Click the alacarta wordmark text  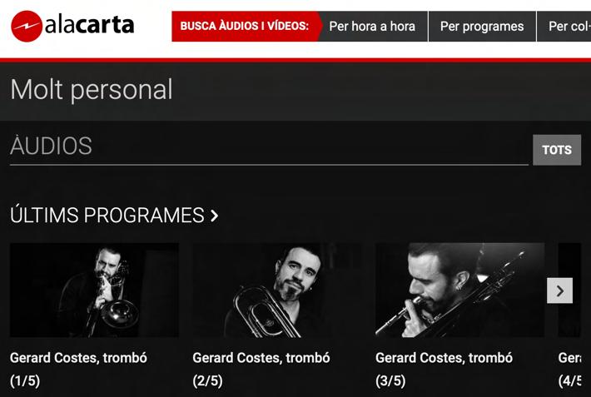(90, 25)
